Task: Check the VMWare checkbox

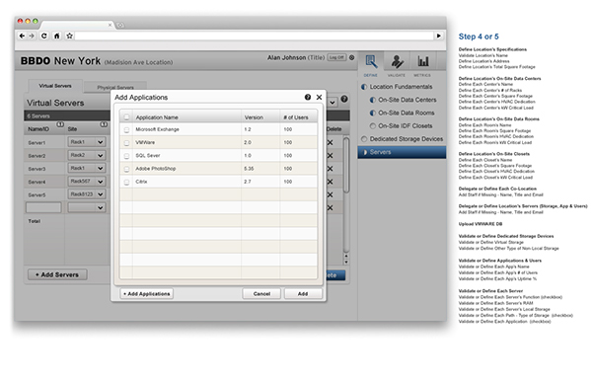Action: coord(126,143)
